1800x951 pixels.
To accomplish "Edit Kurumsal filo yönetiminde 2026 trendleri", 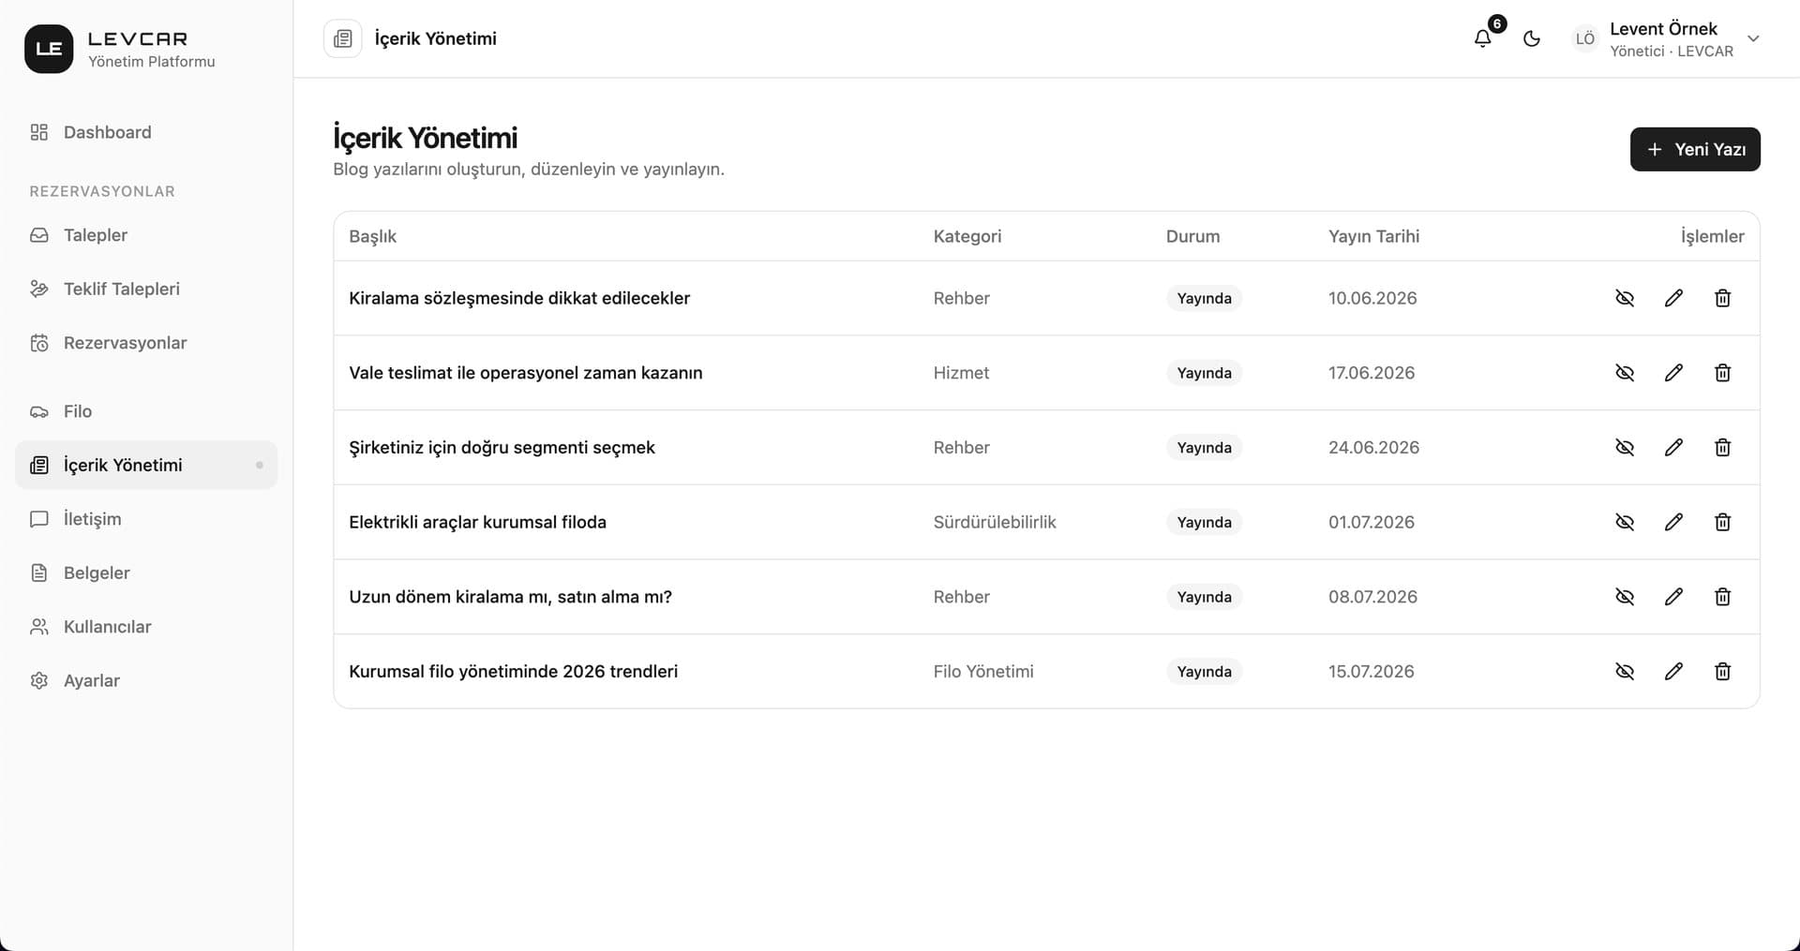I will pos(1673,671).
